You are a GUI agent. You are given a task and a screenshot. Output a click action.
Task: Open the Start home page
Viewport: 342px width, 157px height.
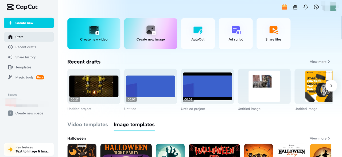click(x=29, y=37)
